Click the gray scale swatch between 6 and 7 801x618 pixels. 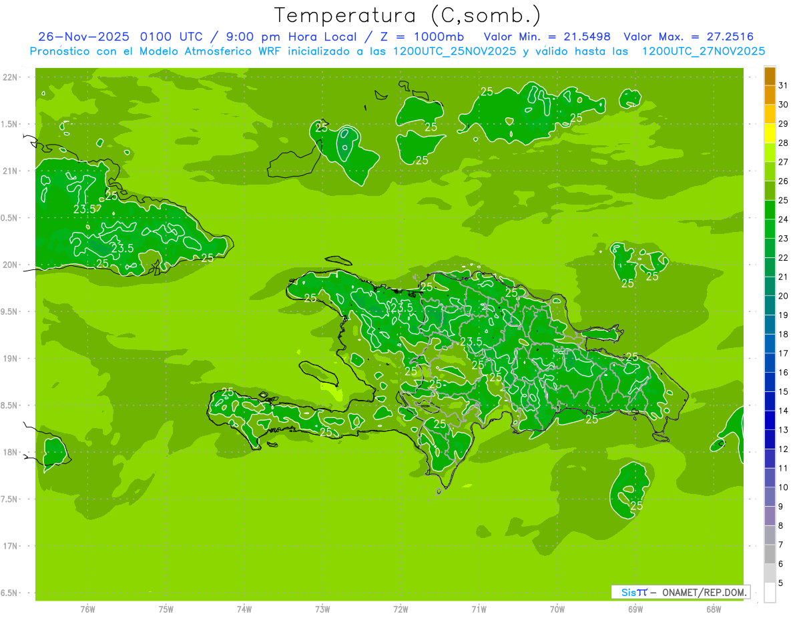click(x=770, y=554)
